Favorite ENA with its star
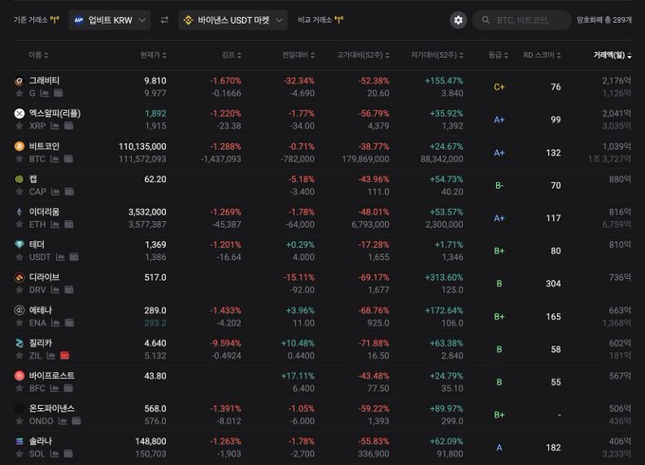Viewport: 645px width, 465px height. click(19, 323)
